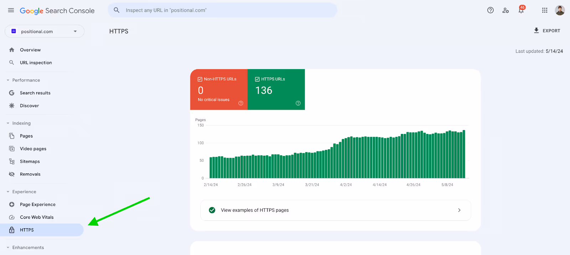The height and width of the screenshot is (255, 570).
Task: Click the search magnifier icon in URL bar
Action: [x=116, y=10]
